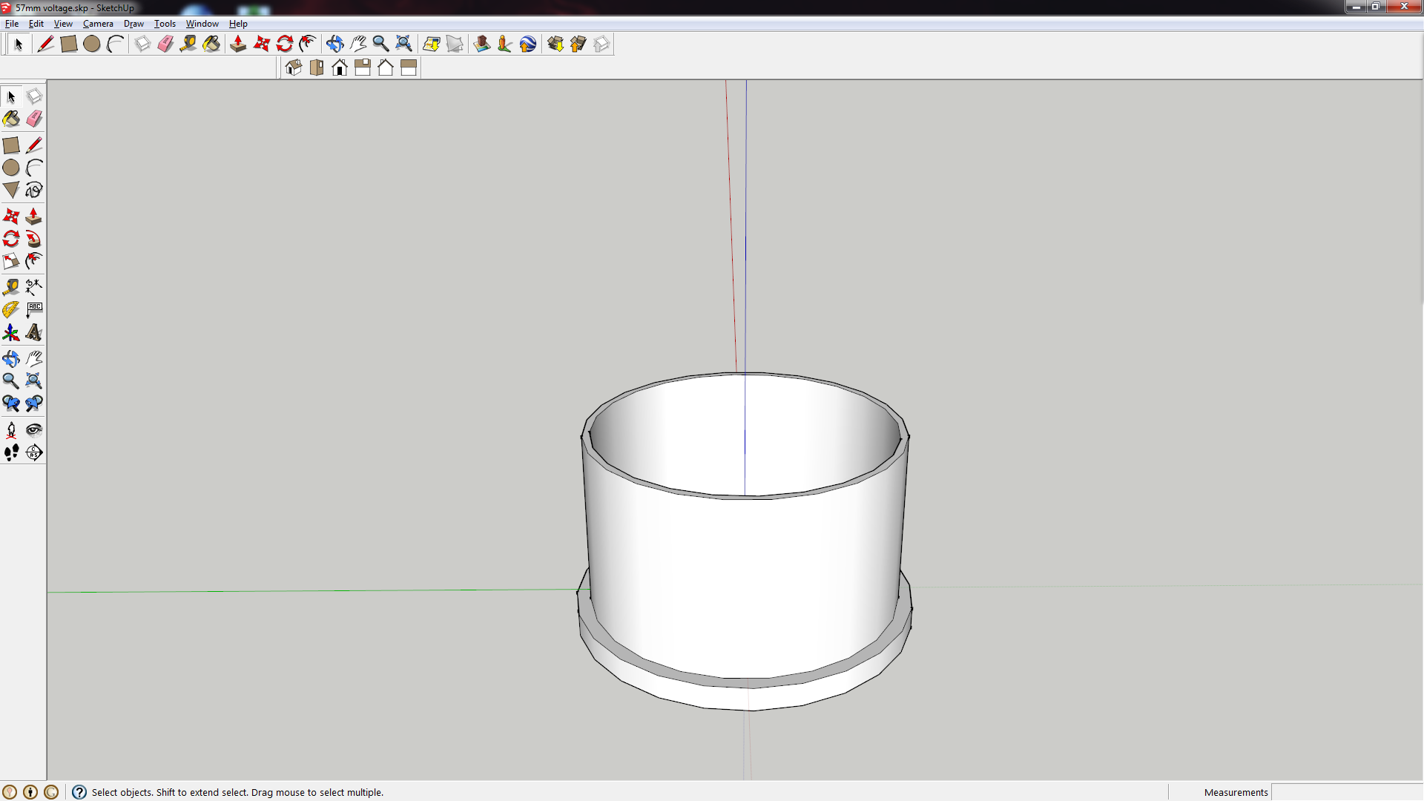Image resolution: width=1424 pixels, height=801 pixels.
Task: Click the Photo Textures icon in the top toolbar
Action: click(x=482, y=44)
